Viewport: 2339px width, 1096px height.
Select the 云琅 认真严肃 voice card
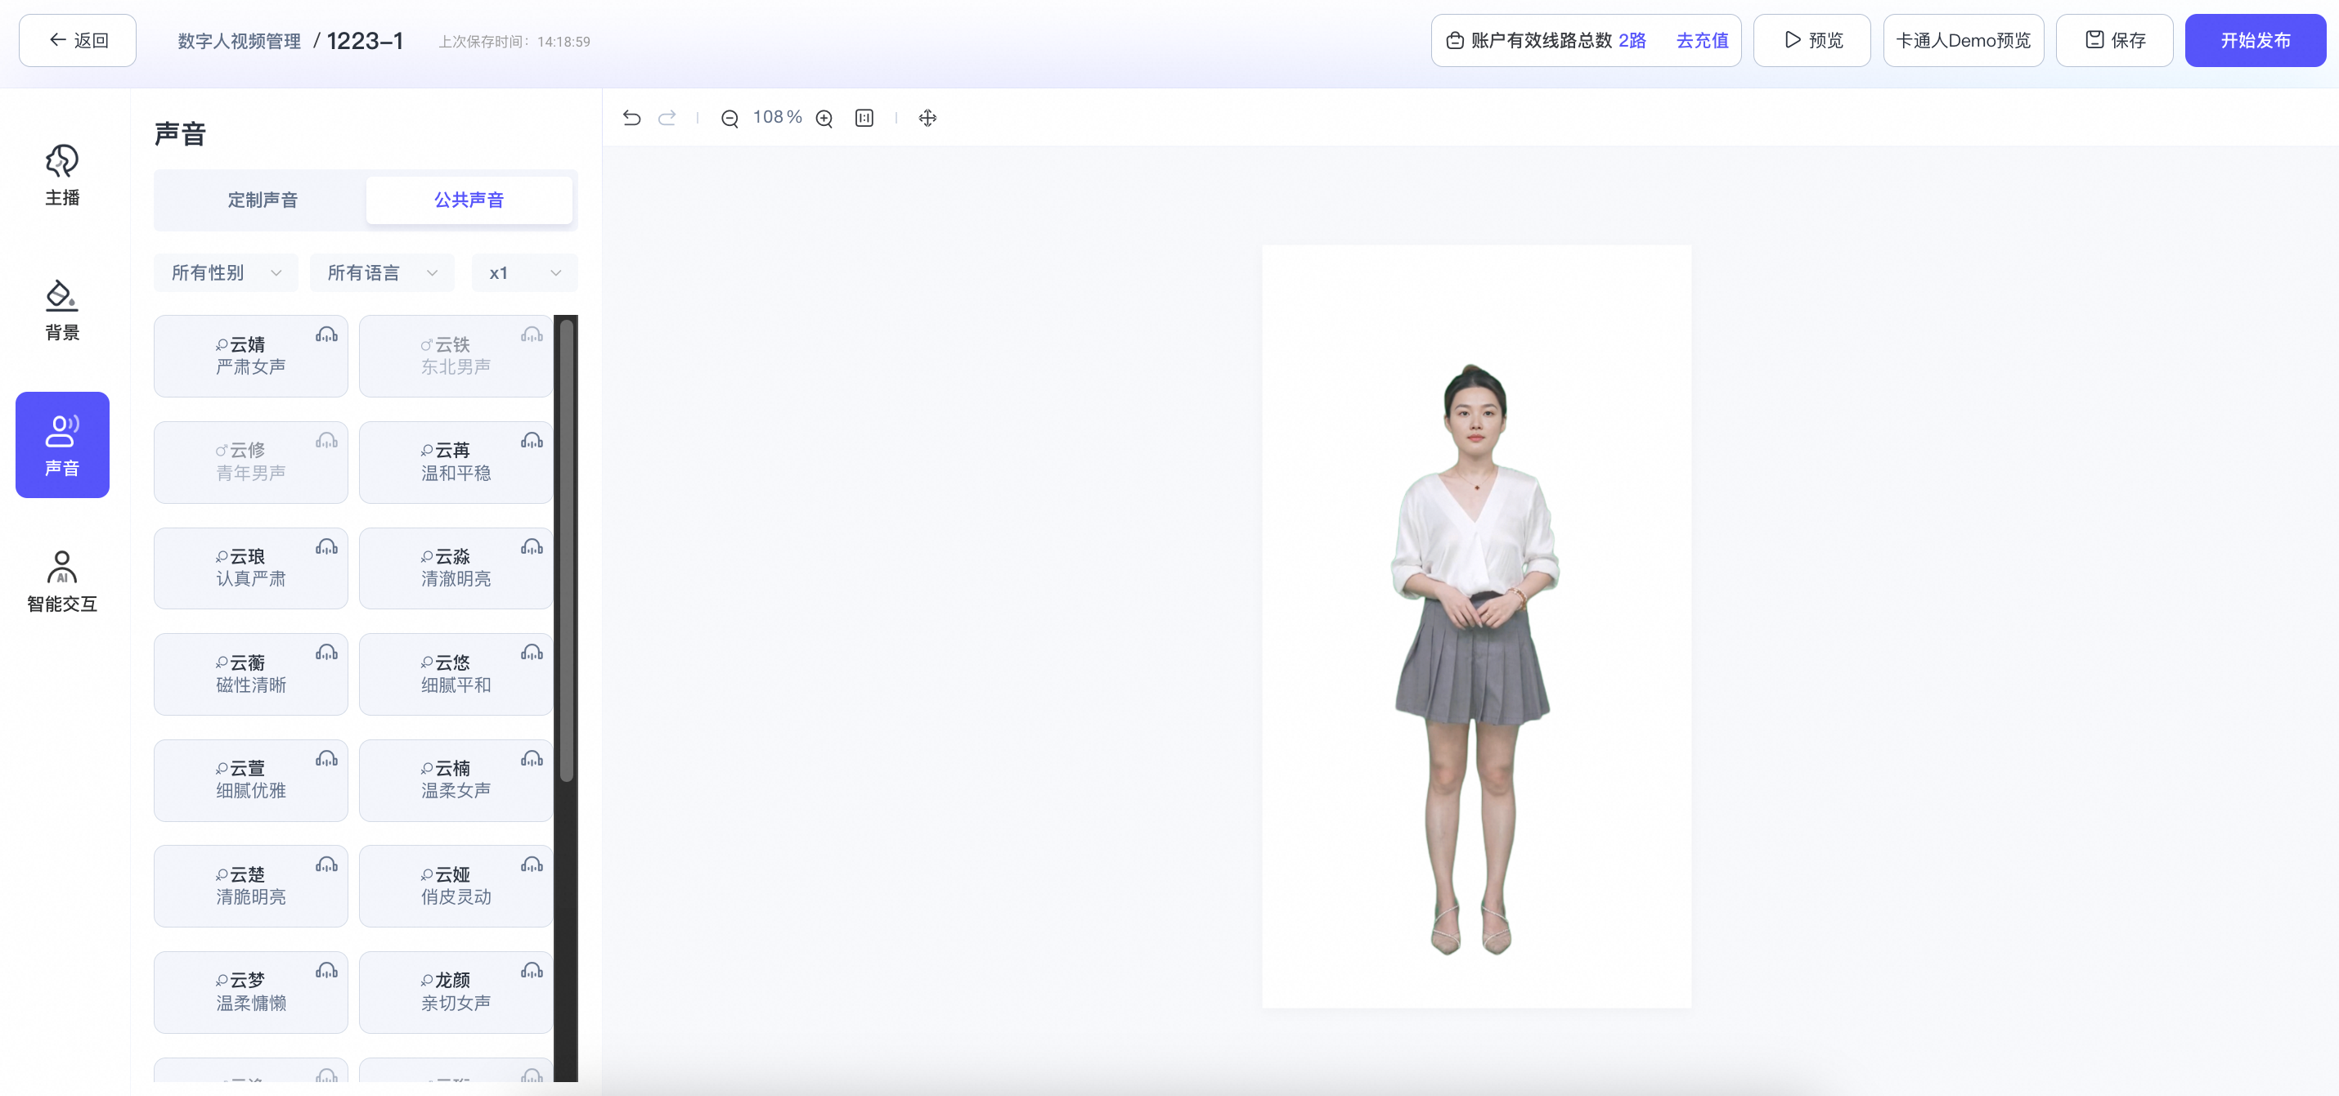click(x=250, y=568)
